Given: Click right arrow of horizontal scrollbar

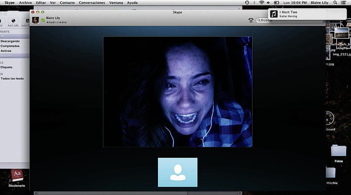Looking at the screenshot, I should [240, 193].
